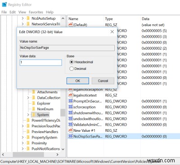Image resolution: width=180 pixels, height=165 pixels.
Task: Expand the DataCollection key
Action: [28, 97]
